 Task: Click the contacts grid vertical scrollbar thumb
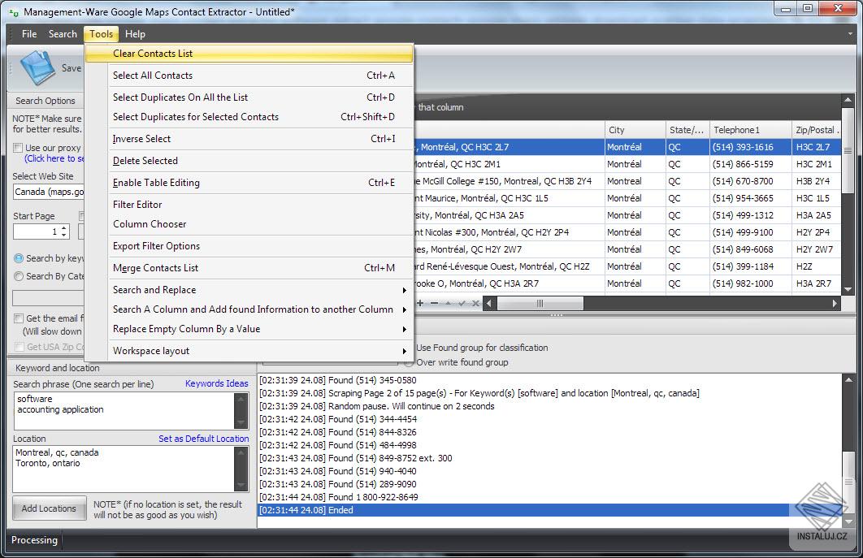click(x=848, y=151)
